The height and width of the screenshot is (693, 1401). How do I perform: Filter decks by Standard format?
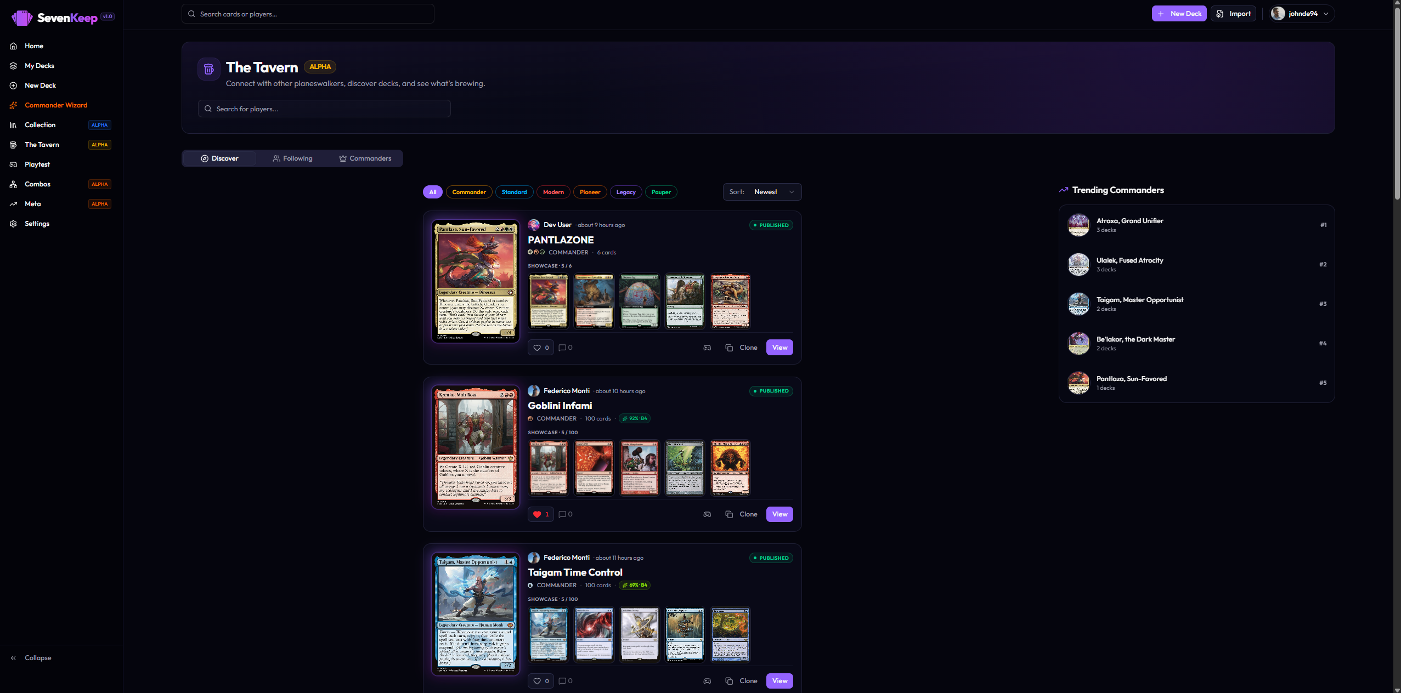(514, 192)
